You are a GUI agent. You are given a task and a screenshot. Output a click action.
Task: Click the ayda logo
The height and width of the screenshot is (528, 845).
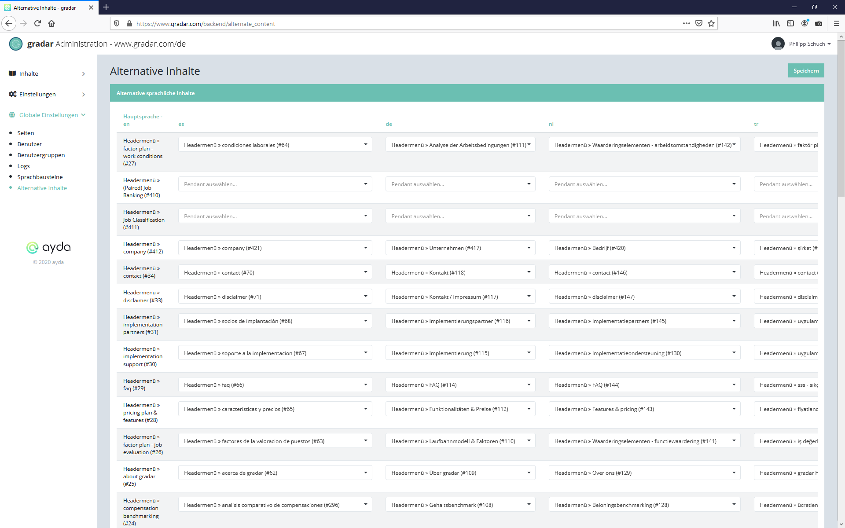pyautogui.click(x=48, y=247)
